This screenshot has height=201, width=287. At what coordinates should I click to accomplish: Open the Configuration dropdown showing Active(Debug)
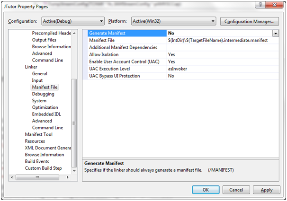pos(73,21)
